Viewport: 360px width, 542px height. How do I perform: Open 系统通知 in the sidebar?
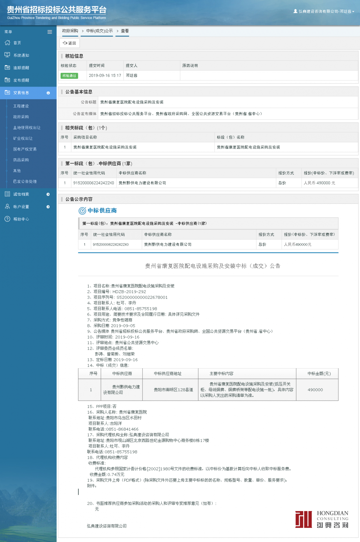[21, 55]
